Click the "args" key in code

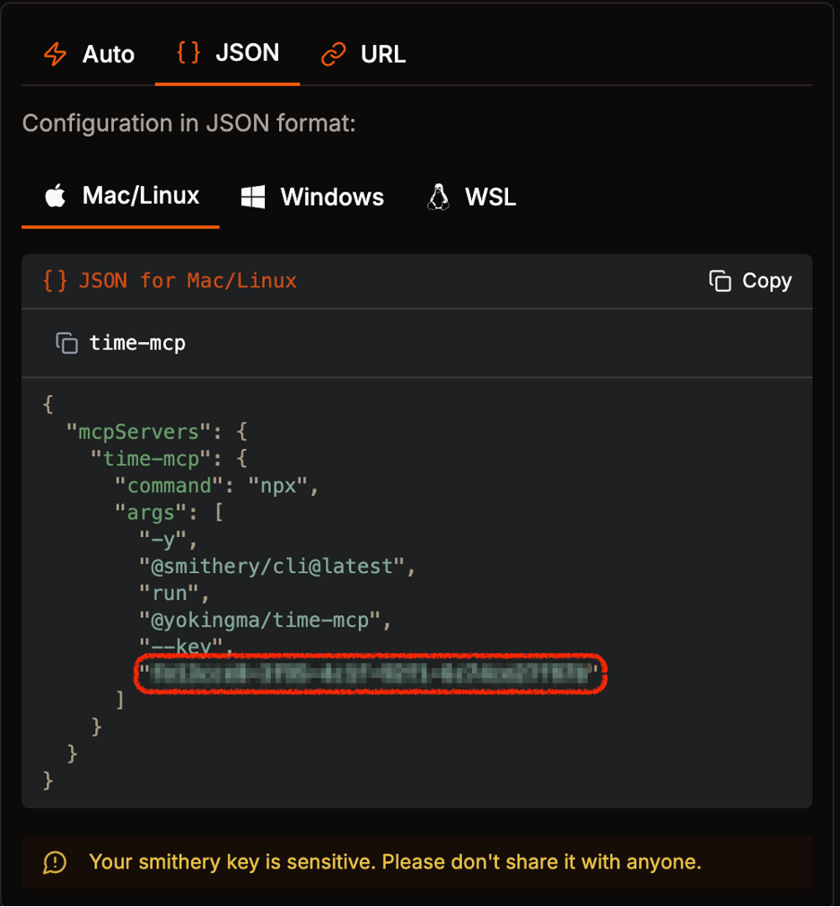tap(150, 513)
